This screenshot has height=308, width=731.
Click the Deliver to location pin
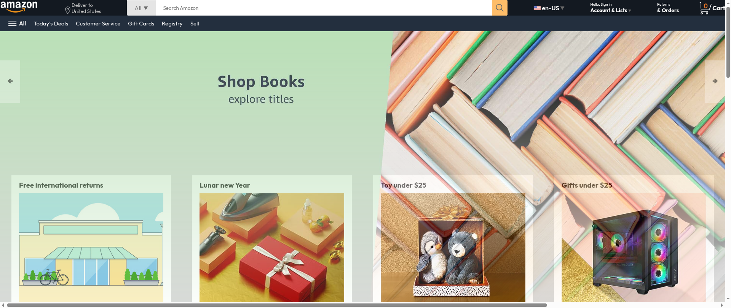(x=68, y=10)
